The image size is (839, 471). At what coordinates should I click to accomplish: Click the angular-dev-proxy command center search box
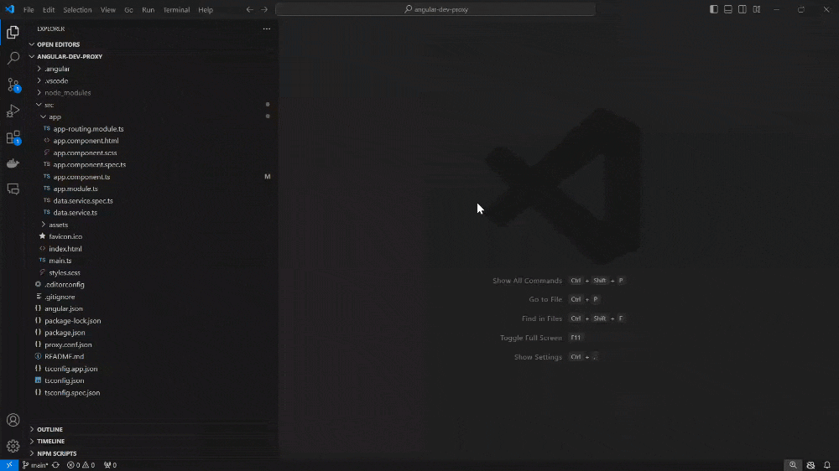[435, 9]
